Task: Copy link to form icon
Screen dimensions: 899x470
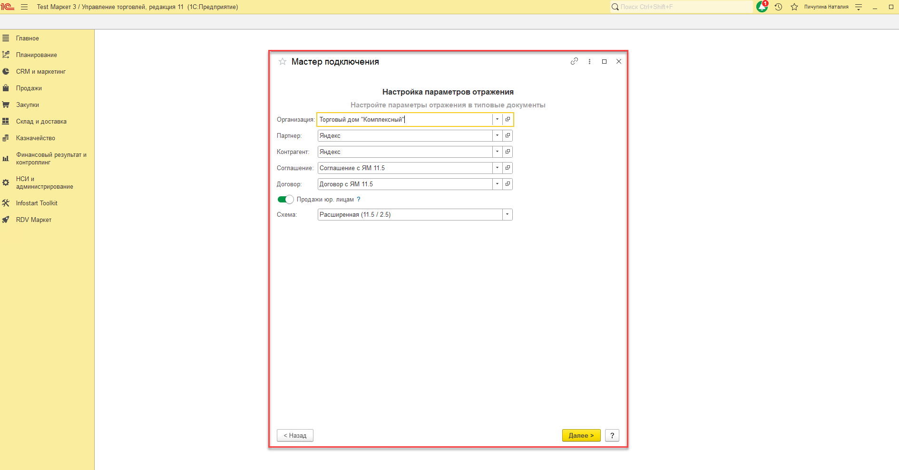Action: coord(574,61)
